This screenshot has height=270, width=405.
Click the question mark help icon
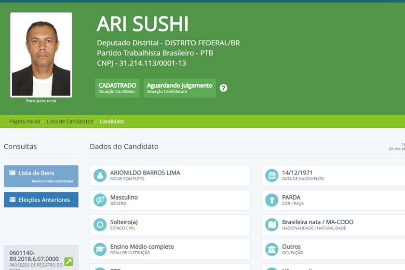click(x=223, y=88)
